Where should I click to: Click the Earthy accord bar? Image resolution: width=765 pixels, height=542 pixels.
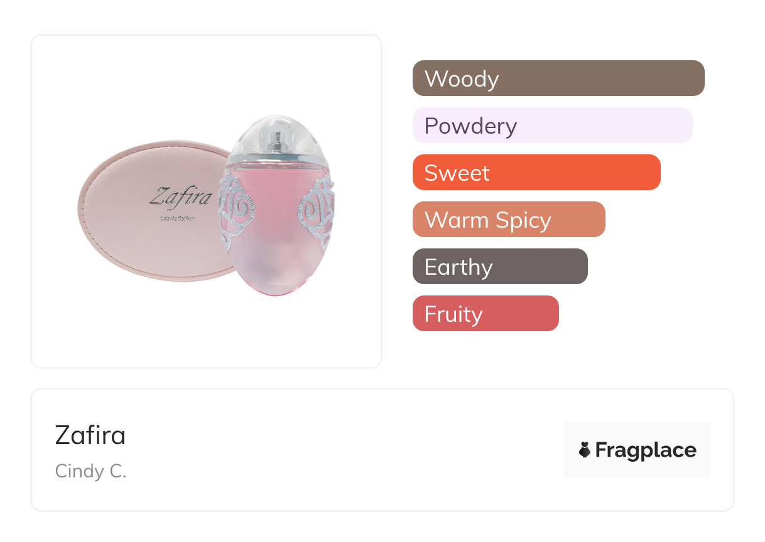tap(499, 267)
